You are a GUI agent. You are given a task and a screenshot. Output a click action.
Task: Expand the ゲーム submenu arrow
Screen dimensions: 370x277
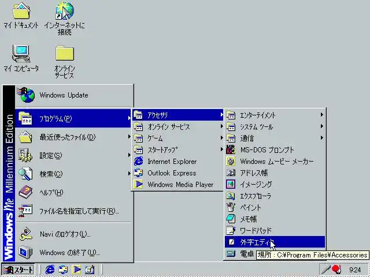221,138
